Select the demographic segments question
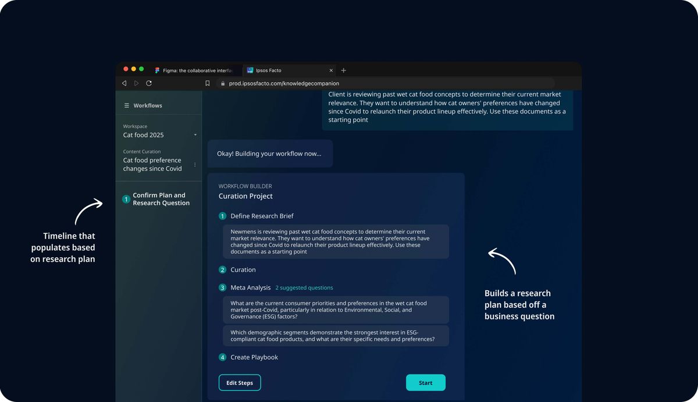The height and width of the screenshot is (402, 698). [336, 336]
